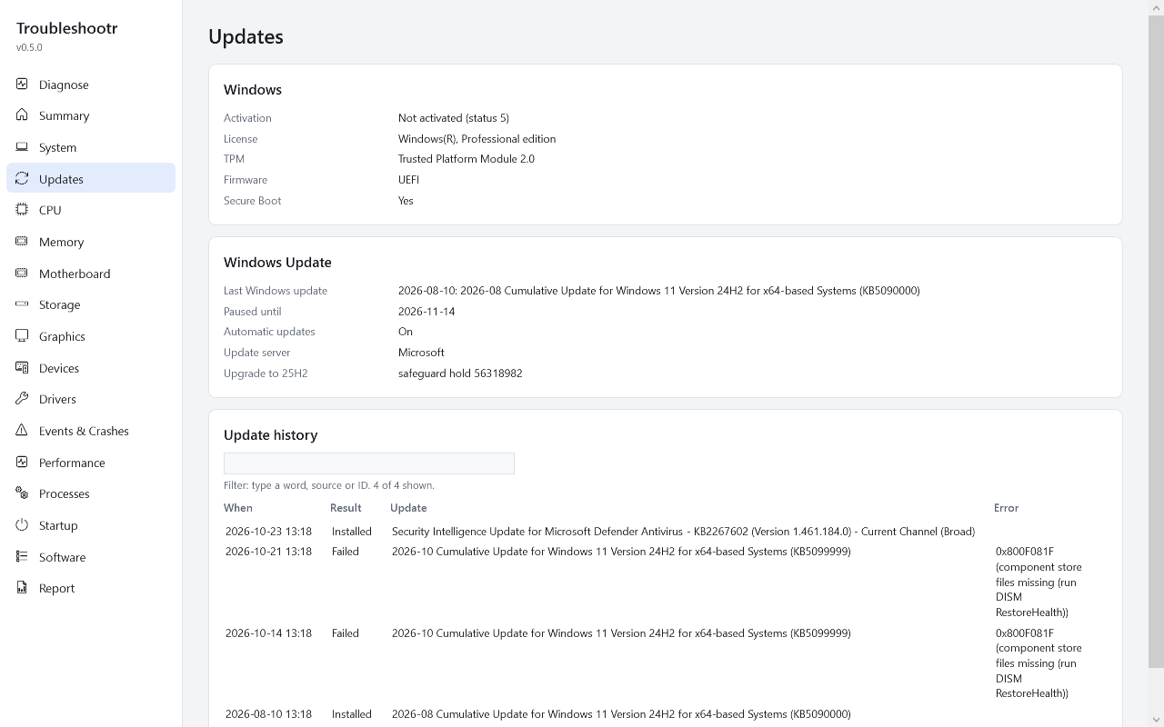
Task: Select the Defender Security Intelligence Update row
Action: [666, 532]
